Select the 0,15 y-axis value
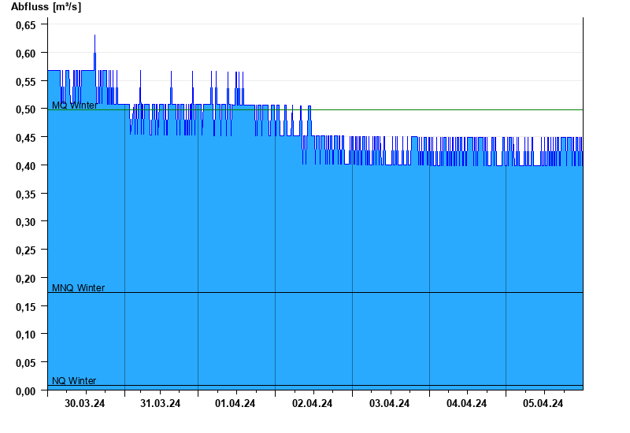This screenshot has height=433, width=630. [x=26, y=306]
